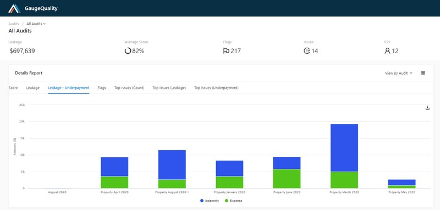
Task: Open the Top Issues (Underpayment) tab
Action: 216,88
